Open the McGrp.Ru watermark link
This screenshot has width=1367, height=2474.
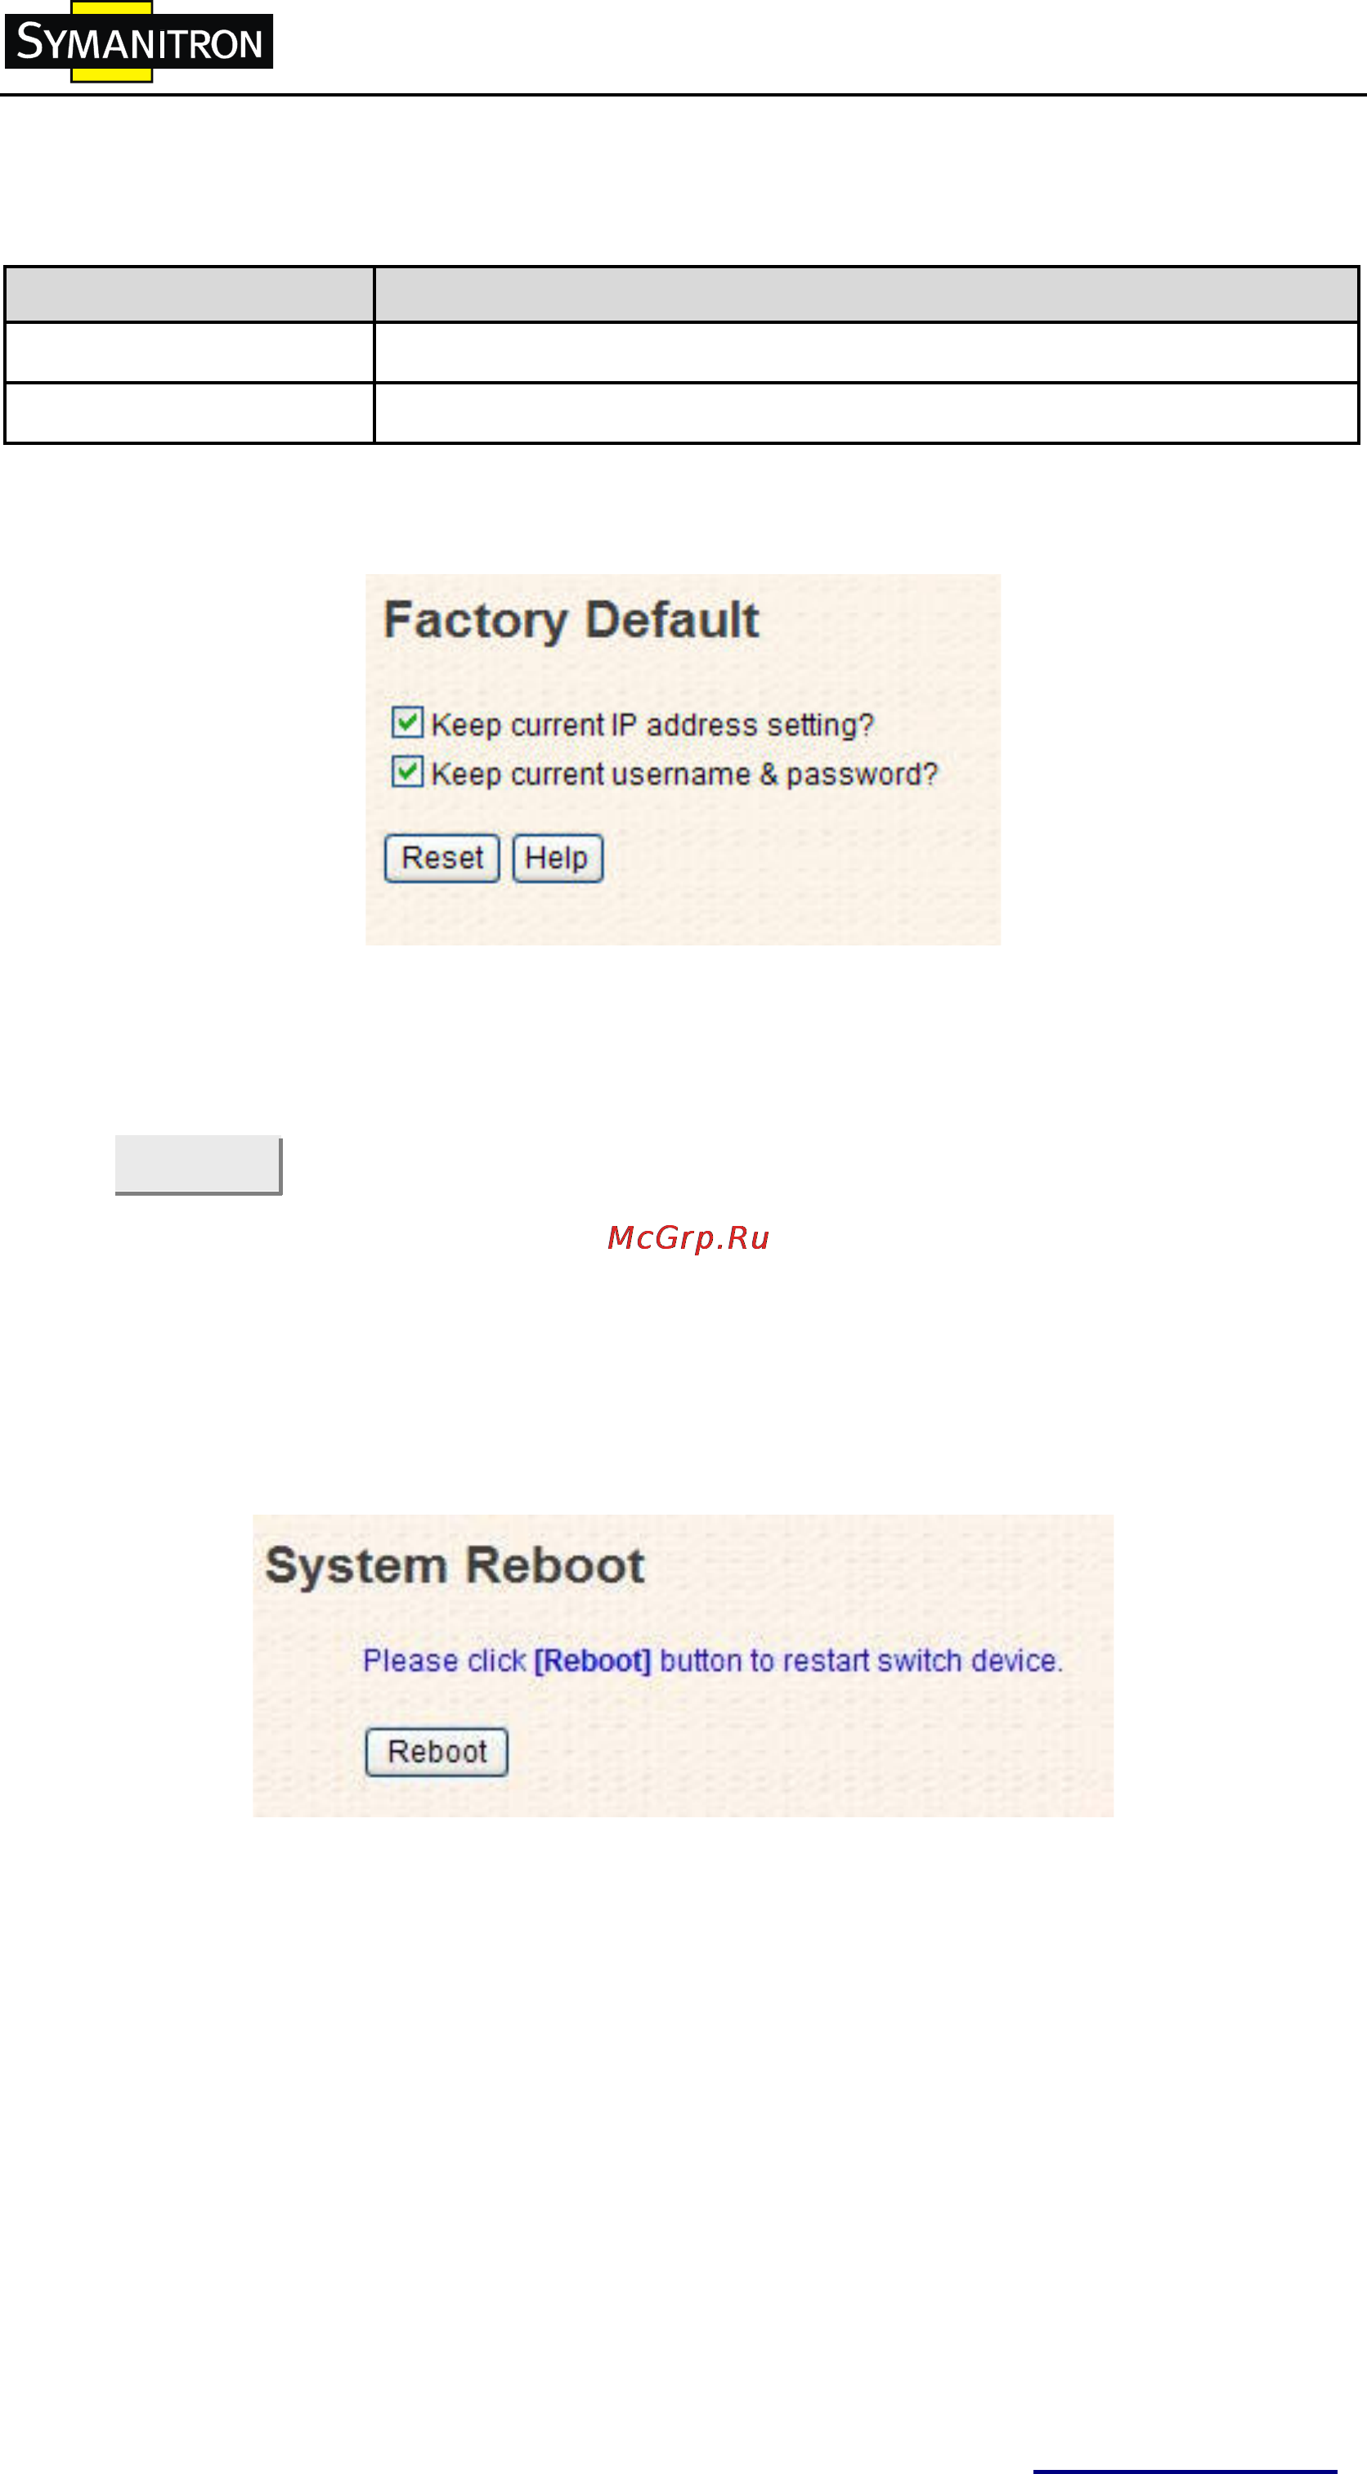pyautogui.click(x=688, y=1238)
